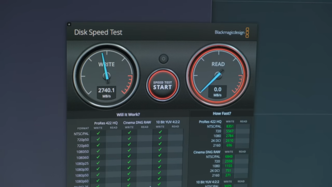332x187 pixels.
Task: Click the 720p60 format row label
Action: point(83,146)
